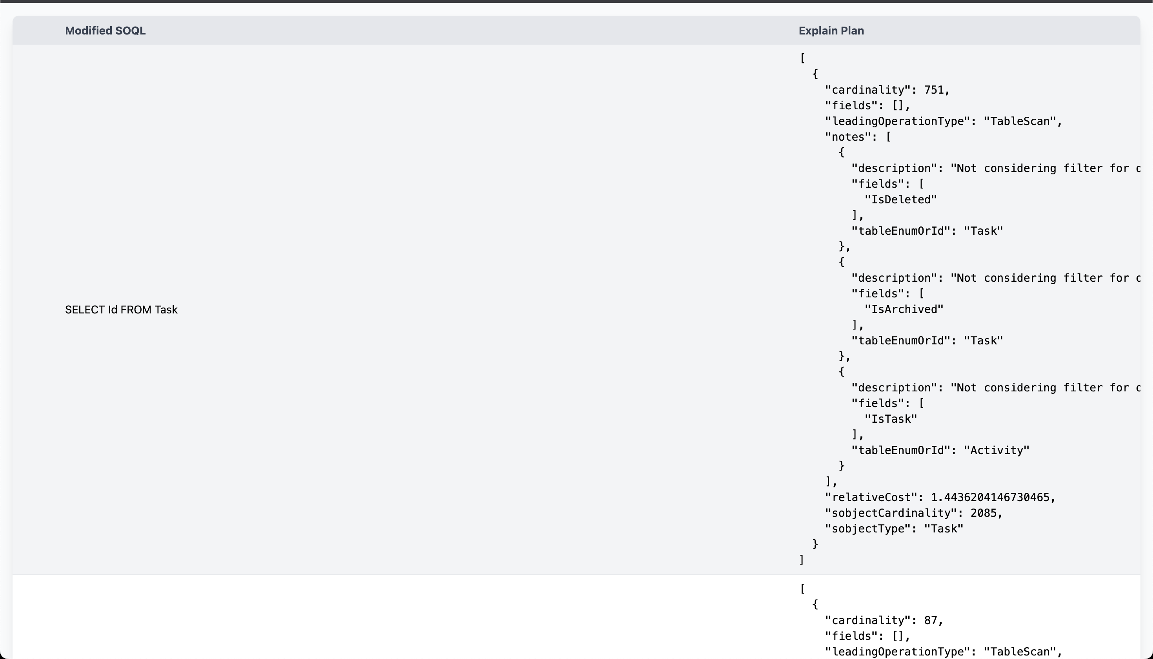
Task: Select the 'SELECT Id FROM Task' query text
Action: [121, 310]
